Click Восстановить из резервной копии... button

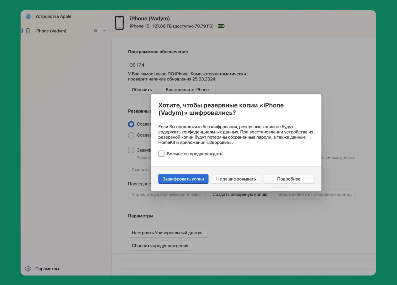(x=315, y=194)
